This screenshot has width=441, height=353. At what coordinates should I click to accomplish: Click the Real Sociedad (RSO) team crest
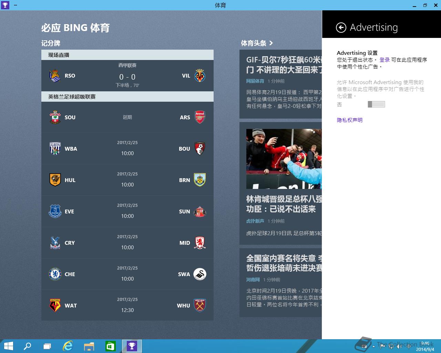coord(55,75)
